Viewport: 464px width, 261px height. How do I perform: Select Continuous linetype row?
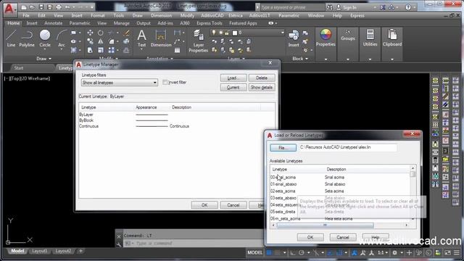tap(177, 126)
